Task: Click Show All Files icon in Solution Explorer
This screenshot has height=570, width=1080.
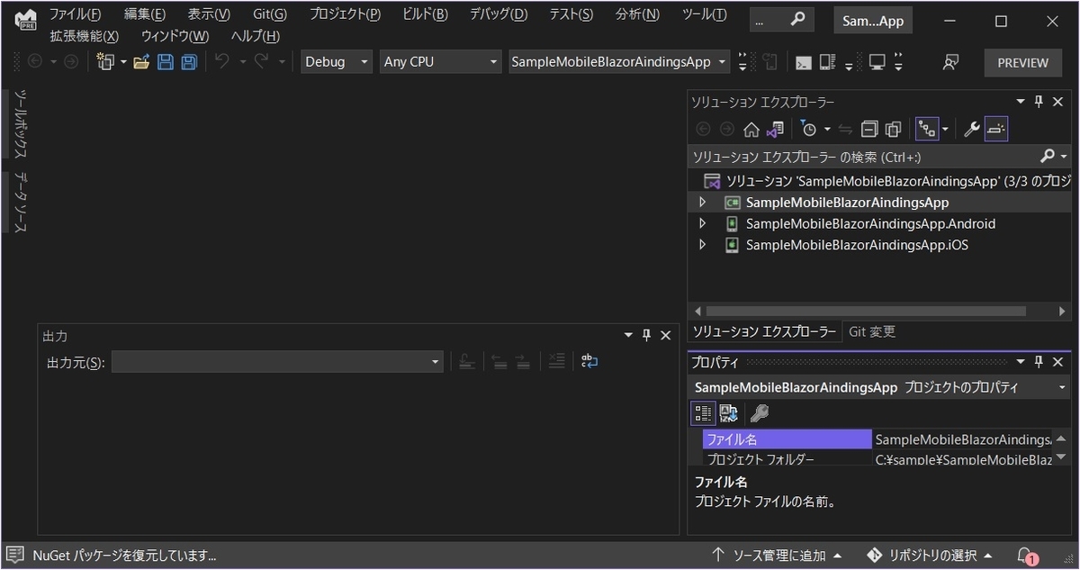Action: tap(893, 129)
